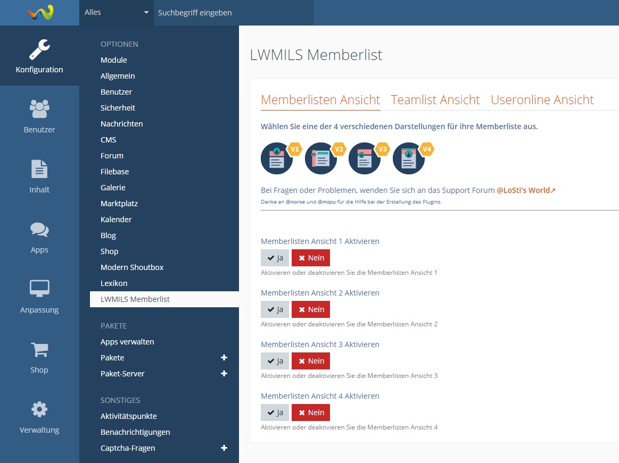Expand the Pakete submenu plus
Viewport: 619px width, 463px height.
coord(224,358)
